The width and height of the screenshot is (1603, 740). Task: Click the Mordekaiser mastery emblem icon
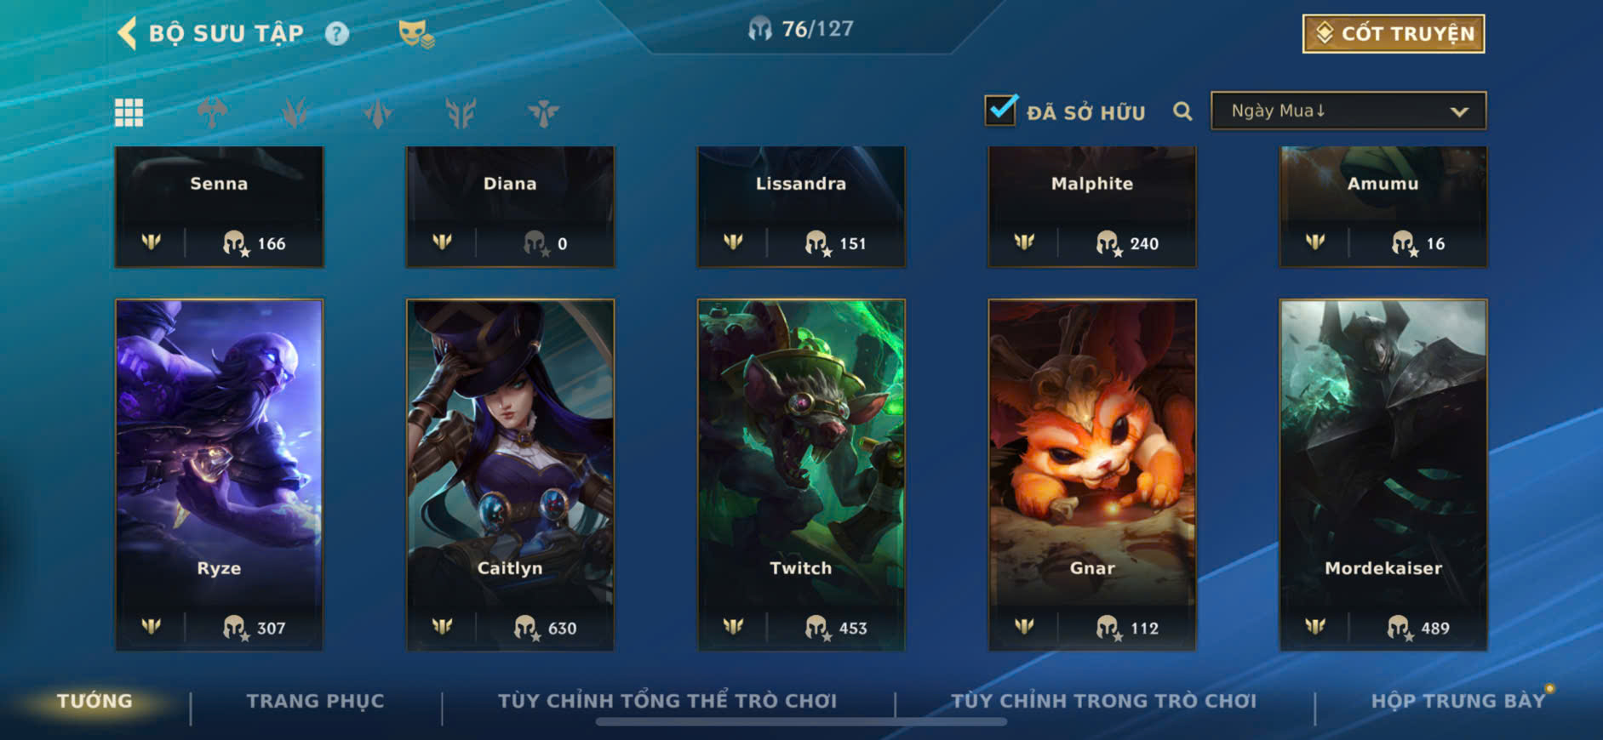(1315, 627)
